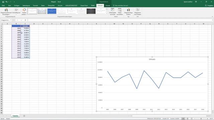Open the Formeln tab

point(35,6)
